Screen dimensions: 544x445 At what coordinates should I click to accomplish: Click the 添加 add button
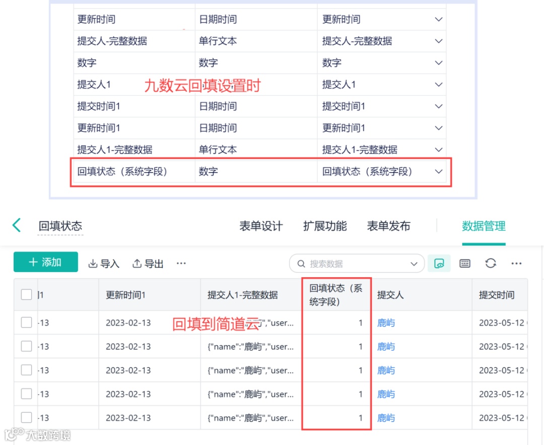[45, 262]
